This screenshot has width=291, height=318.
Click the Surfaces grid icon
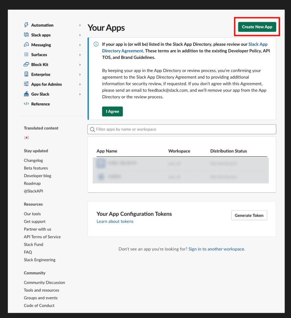point(26,54)
